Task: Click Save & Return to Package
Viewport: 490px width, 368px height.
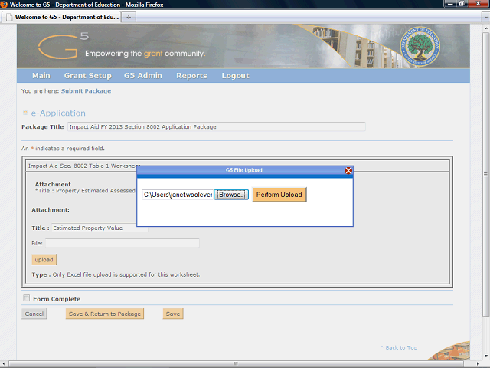Action: pos(105,314)
